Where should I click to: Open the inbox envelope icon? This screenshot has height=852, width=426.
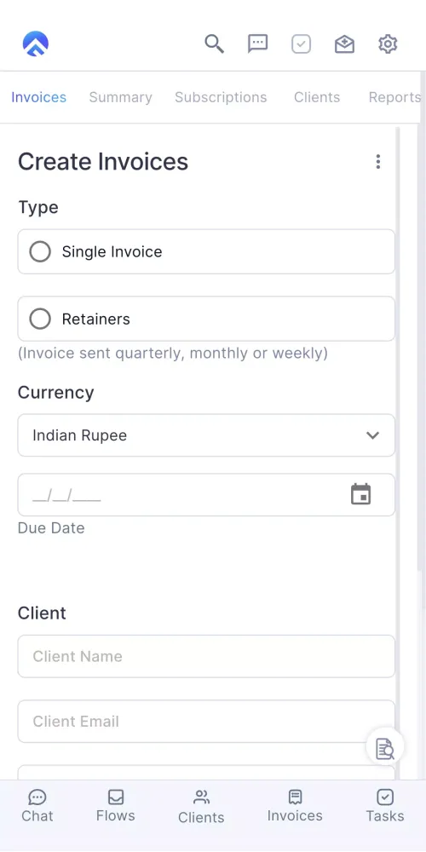tap(344, 44)
